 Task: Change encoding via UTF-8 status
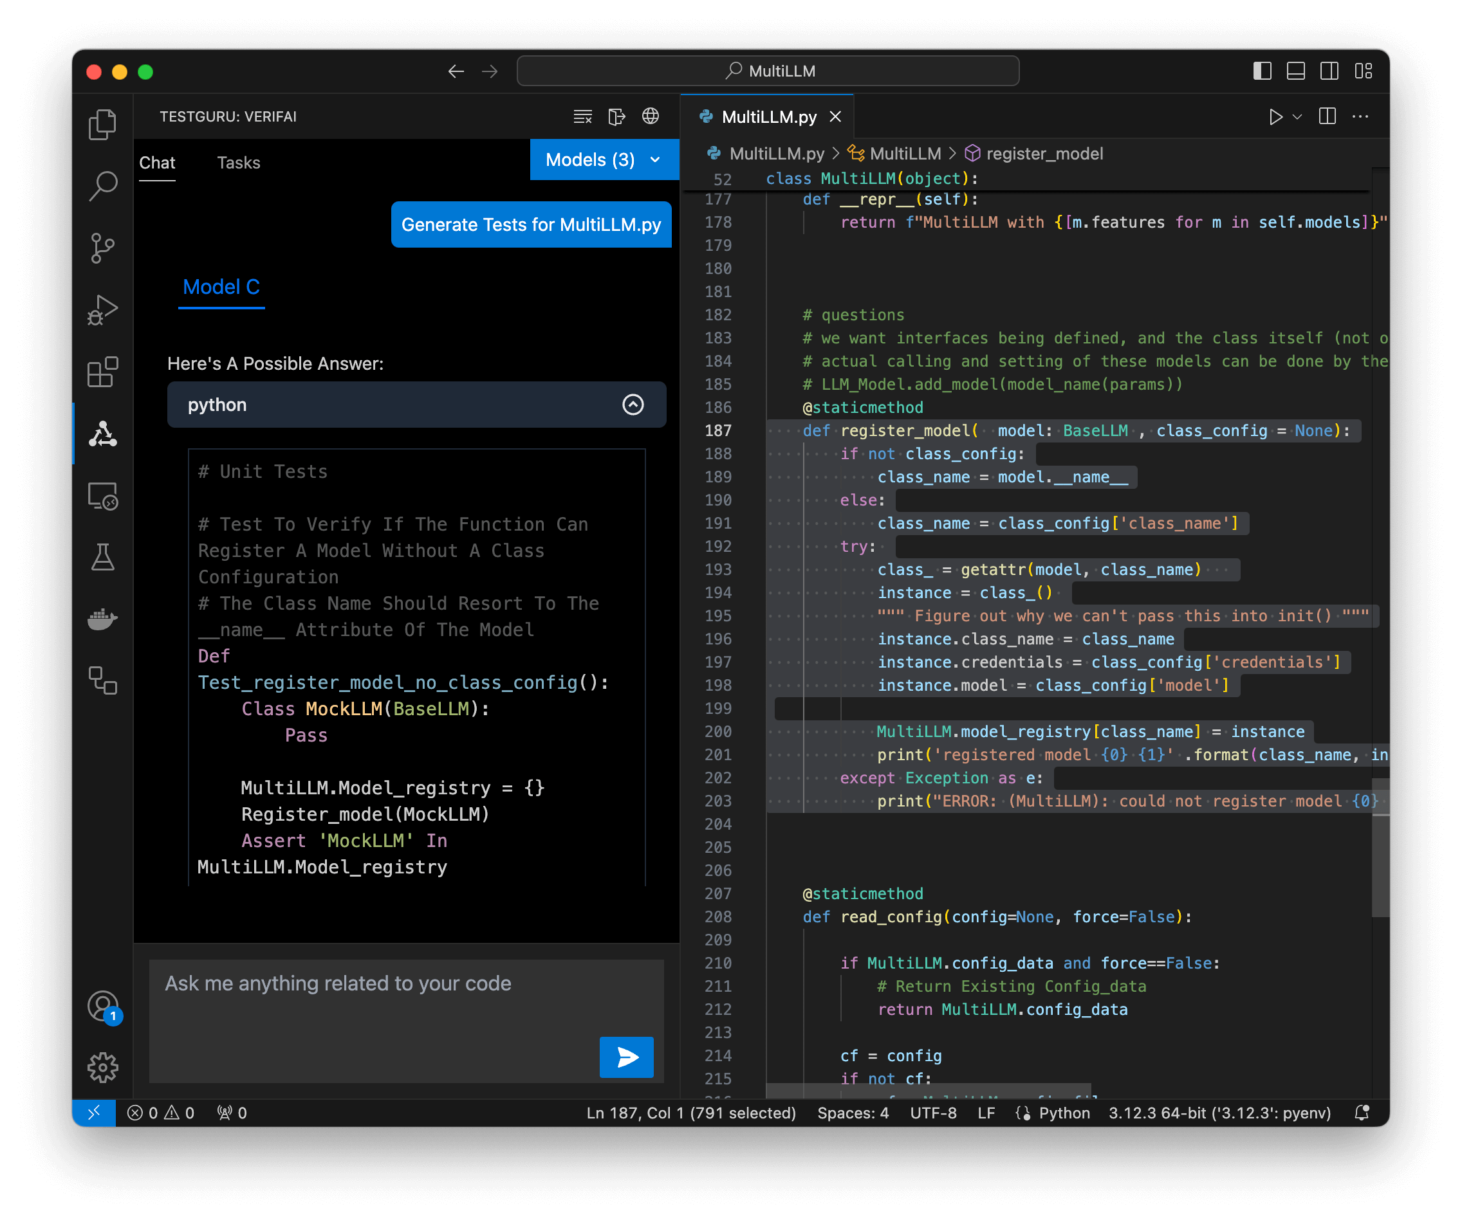[933, 1113]
